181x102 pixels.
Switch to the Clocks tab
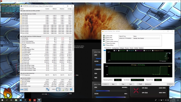pyautogui.click(x=131, y=48)
